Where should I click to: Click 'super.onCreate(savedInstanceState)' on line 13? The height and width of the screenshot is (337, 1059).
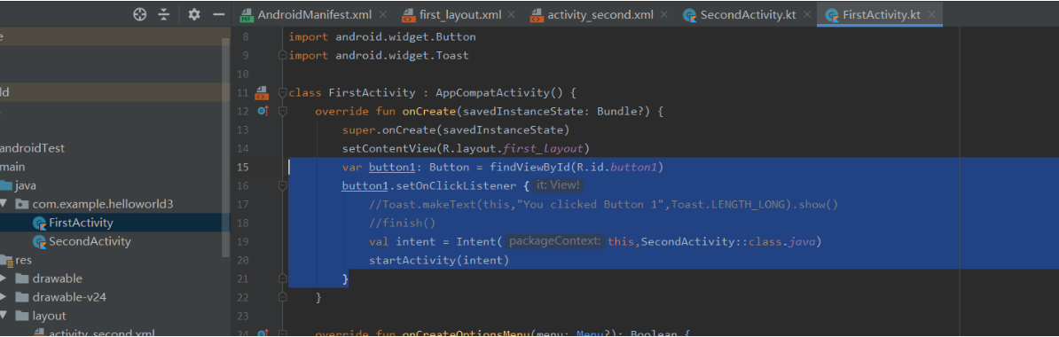(x=456, y=129)
